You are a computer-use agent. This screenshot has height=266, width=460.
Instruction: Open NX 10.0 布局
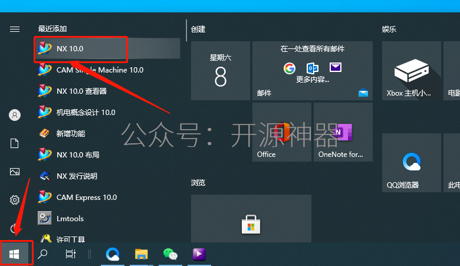point(107,155)
